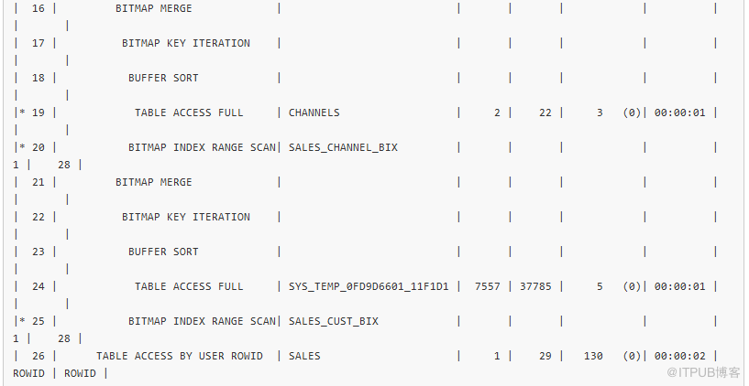Click TABLE ACCESS BY USER ROWID operation
The image size is (749, 386).
point(179,356)
